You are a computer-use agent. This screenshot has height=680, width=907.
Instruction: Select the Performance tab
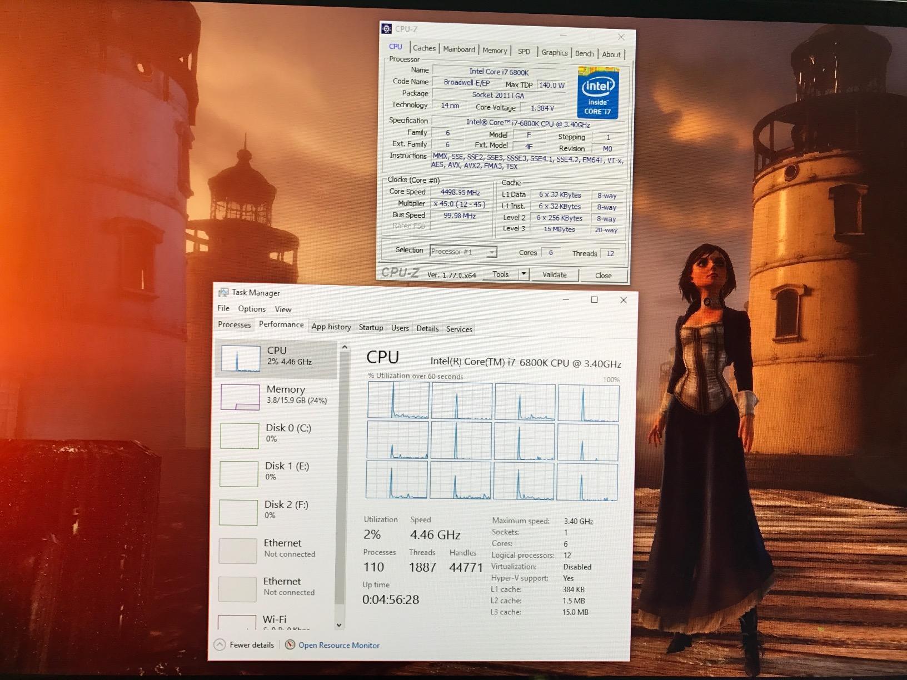(x=281, y=324)
